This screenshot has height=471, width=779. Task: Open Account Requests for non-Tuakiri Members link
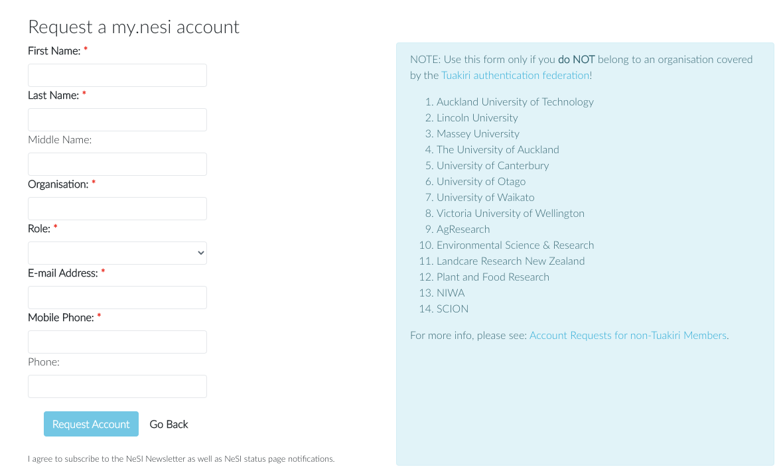coord(628,336)
